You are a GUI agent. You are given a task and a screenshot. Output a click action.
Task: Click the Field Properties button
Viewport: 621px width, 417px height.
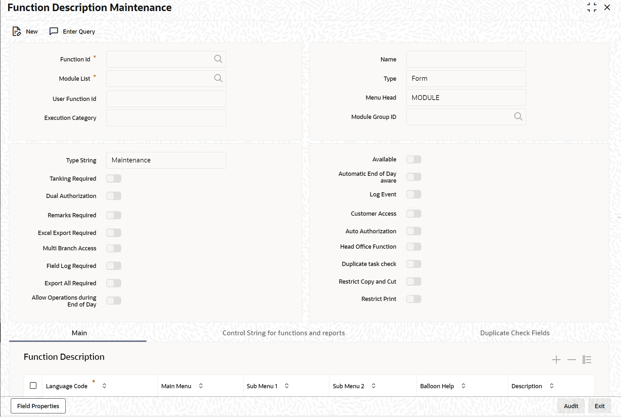coord(38,406)
